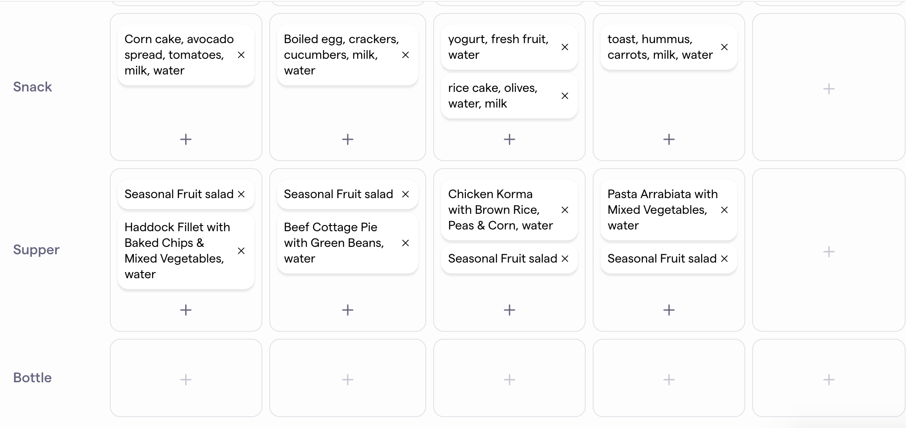Add a supper item below Beef Cottage Pie
This screenshot has width=906, height=428.
pyautogui.click(x=348, y=310)
